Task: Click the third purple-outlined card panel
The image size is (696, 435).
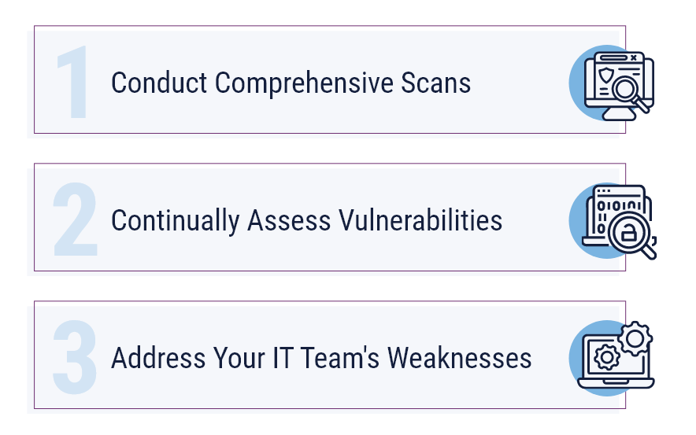Action: tap(330, 355)
